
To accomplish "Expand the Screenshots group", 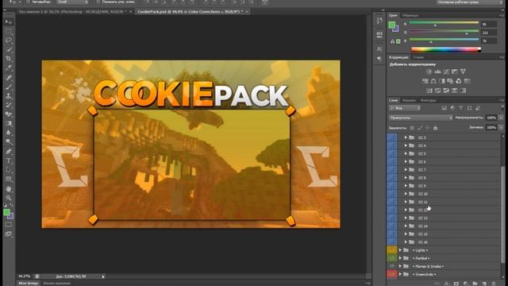I will (400, 274).
